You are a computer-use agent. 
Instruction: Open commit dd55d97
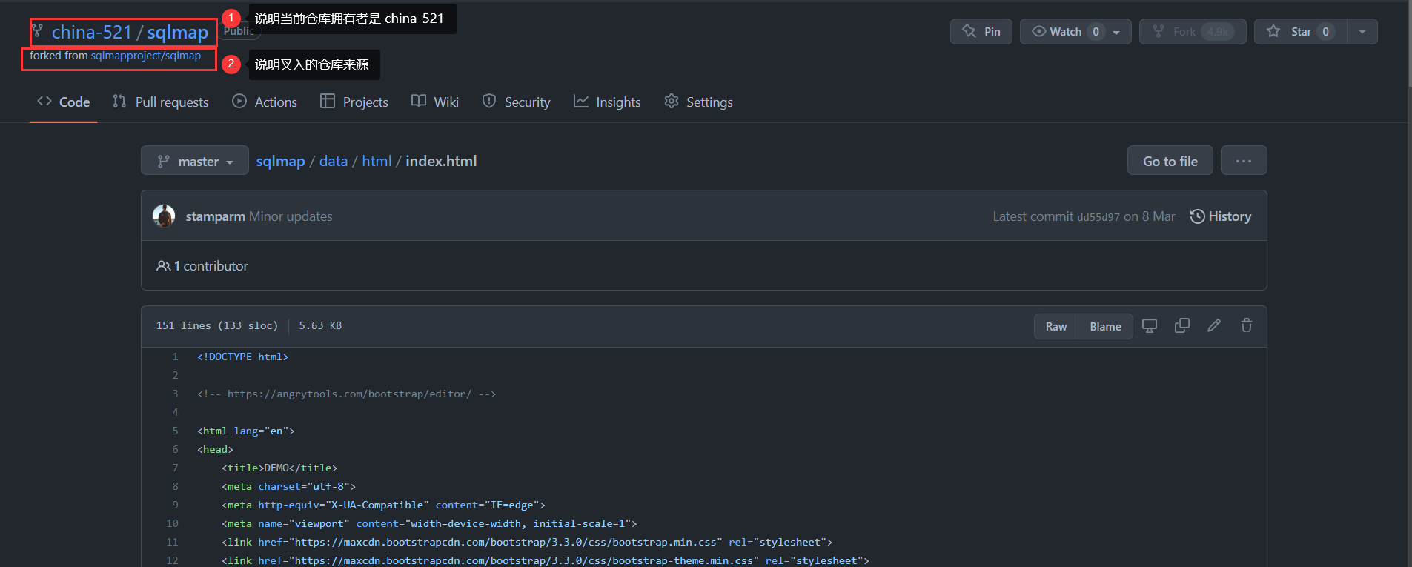pyautogui.click(x=1098, y=217)
